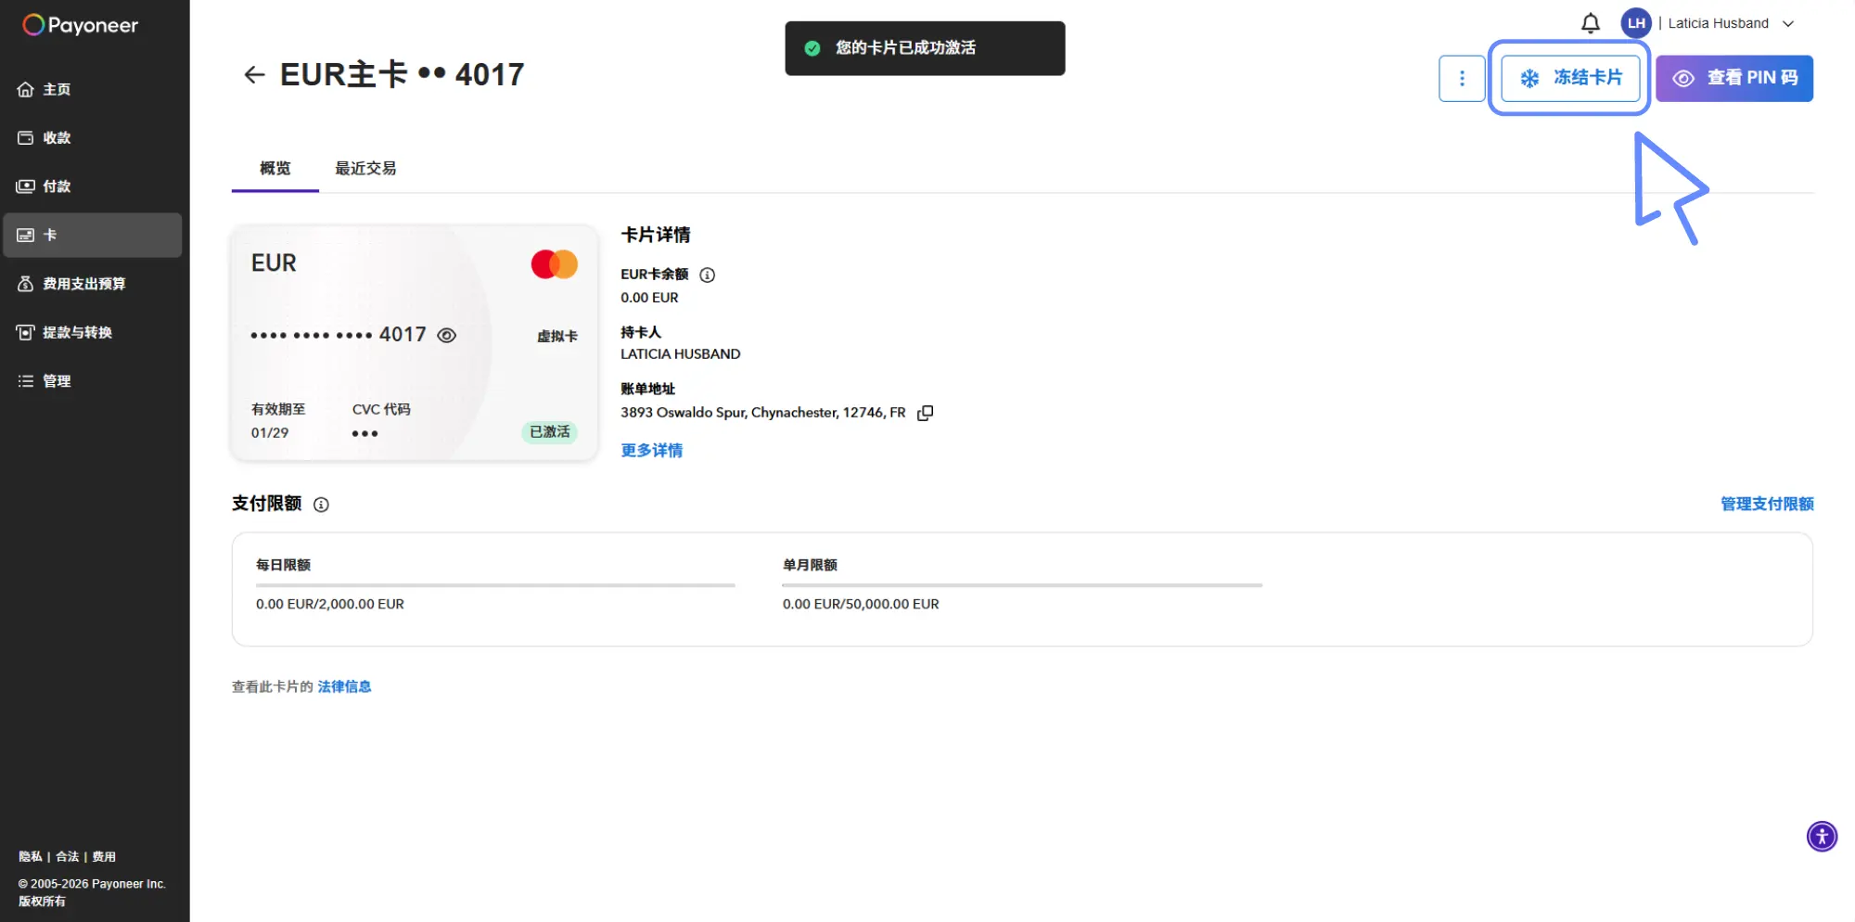Click the Payoneer logo
This screenshot has height=922, width=1855.
tap(81, 25)
